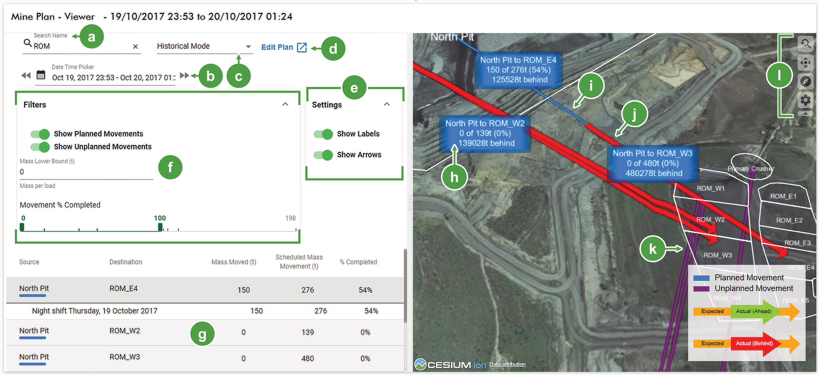The width and height of the screenshot is (819, 375).
Task: Open the North Pit link in ROM_W2 row
Action: [x=34, y=331]
